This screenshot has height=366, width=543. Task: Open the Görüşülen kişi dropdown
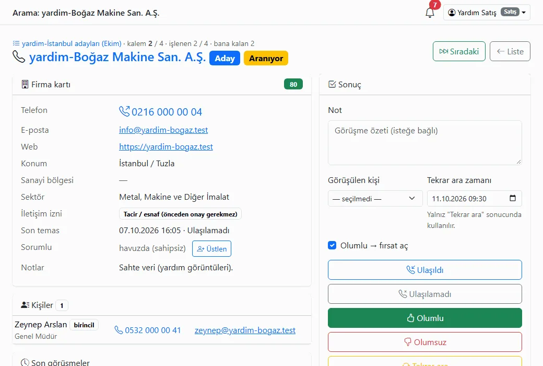click(375, 199)
